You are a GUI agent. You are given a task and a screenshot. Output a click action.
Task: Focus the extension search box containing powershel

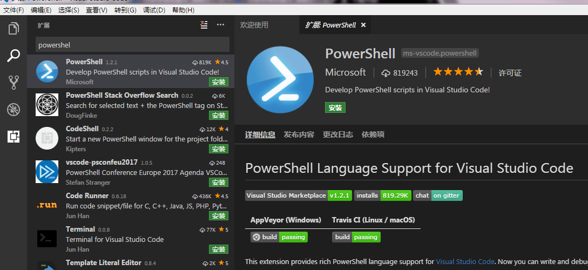132,45
